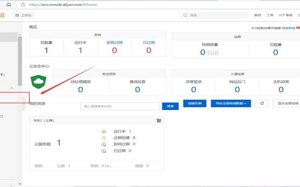Click the external link icon in the sidebar
The image size is (300, 187).
[1, 116]
